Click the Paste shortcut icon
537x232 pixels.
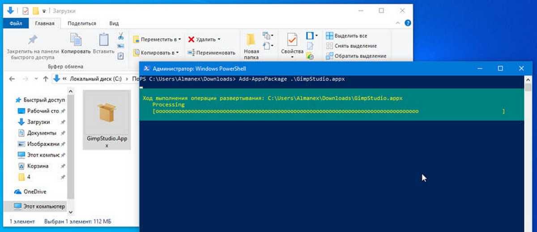121,56
